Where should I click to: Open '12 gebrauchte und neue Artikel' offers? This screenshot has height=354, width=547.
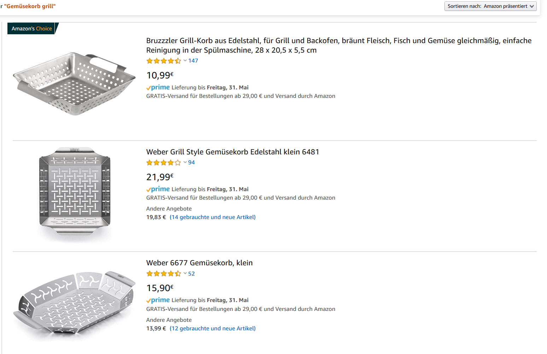tap(213, 329)
